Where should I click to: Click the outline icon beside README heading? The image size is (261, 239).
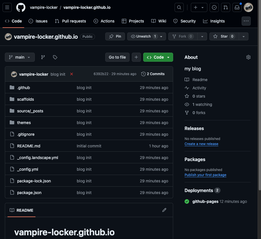[x=12, y=210]
